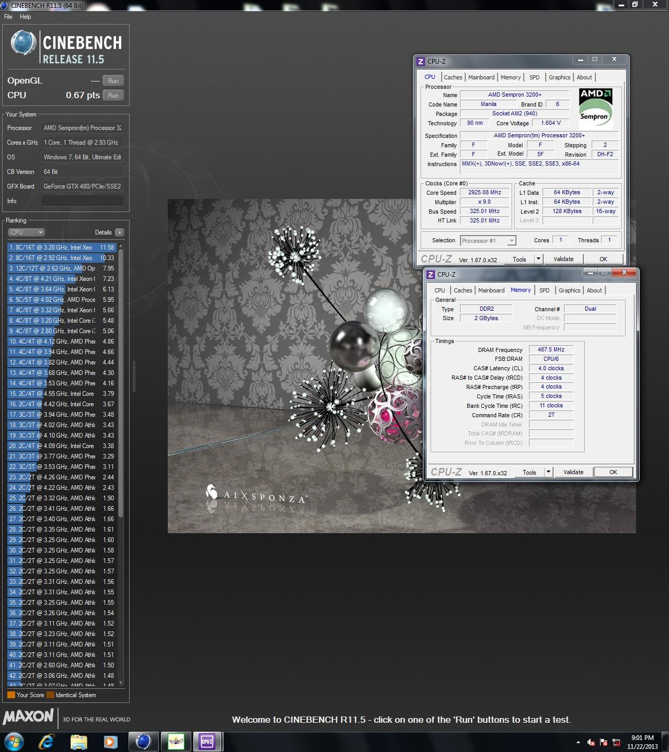Click OK in the CPU-Z Memory window
669x752 pixels.
click(x=614, y=473)
